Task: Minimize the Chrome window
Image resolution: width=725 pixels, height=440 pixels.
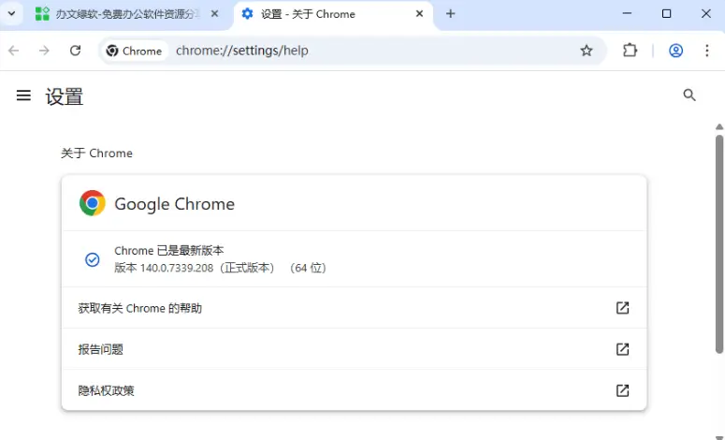Action: [627, 13]
